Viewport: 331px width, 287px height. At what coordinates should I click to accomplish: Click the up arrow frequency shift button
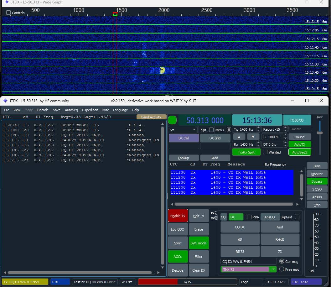coord(239,137)
